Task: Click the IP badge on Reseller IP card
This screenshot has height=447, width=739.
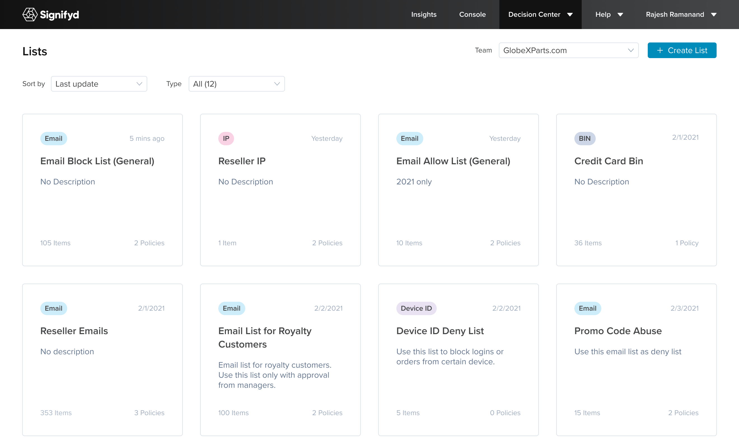Action: [226, 138]
